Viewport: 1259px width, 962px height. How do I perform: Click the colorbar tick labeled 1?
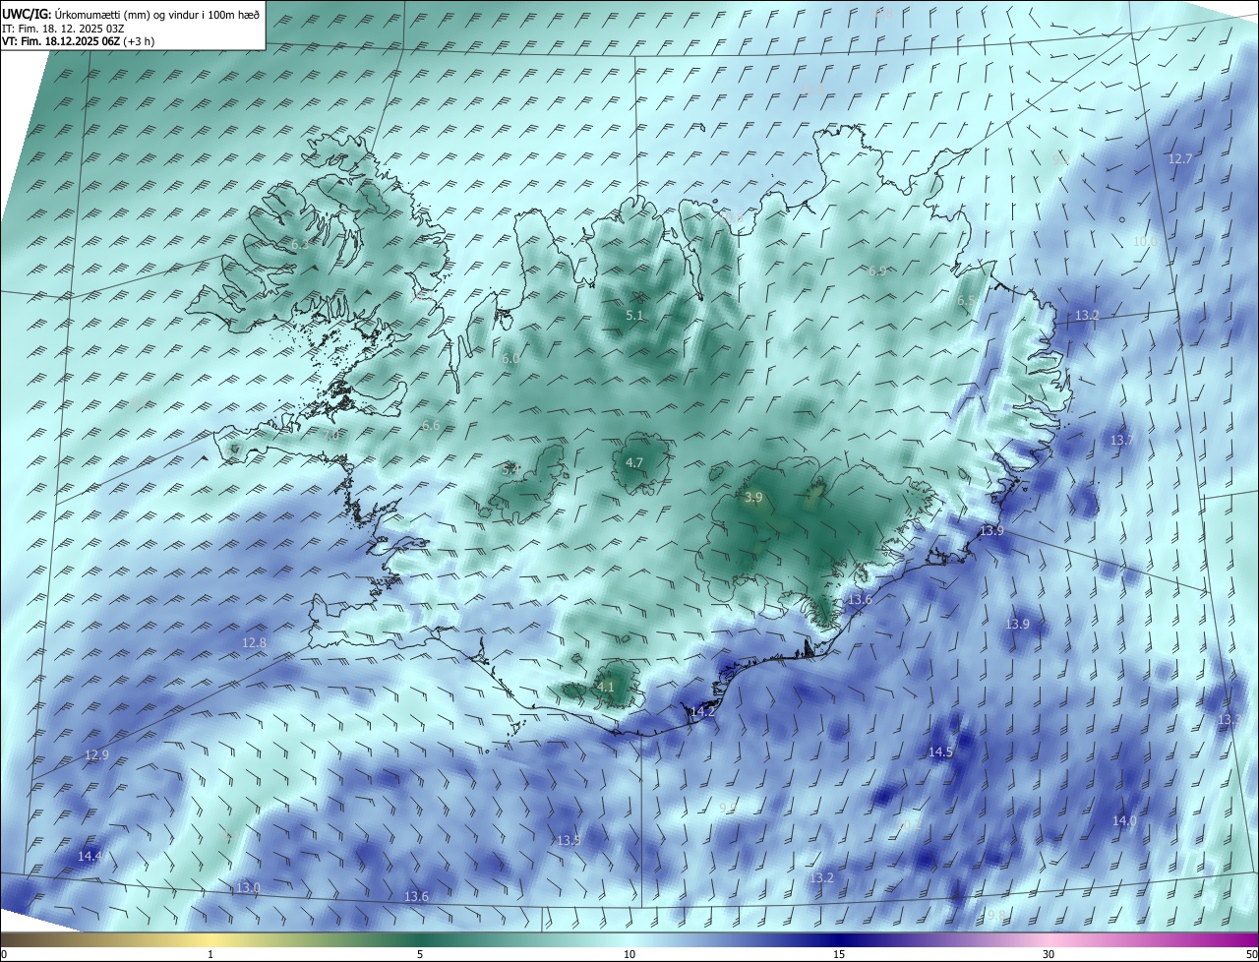(210, 954)
